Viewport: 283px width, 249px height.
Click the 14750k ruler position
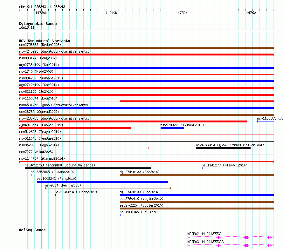(182, 13)
